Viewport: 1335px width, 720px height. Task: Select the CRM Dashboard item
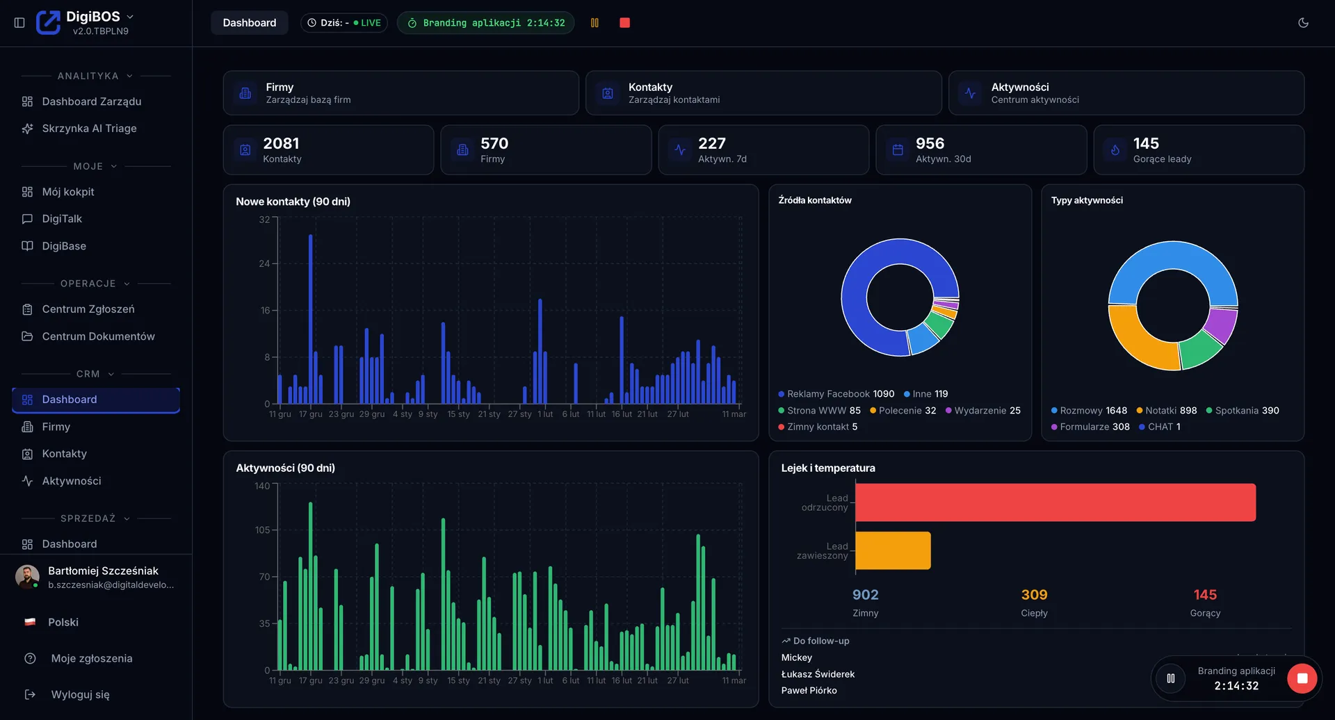click(96, 400)
